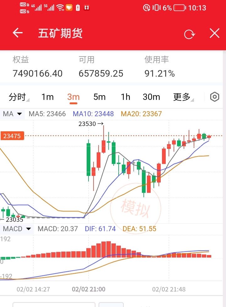Tap the 可用 label
This screenshot has height=307, width=226.
pos(87,59)
